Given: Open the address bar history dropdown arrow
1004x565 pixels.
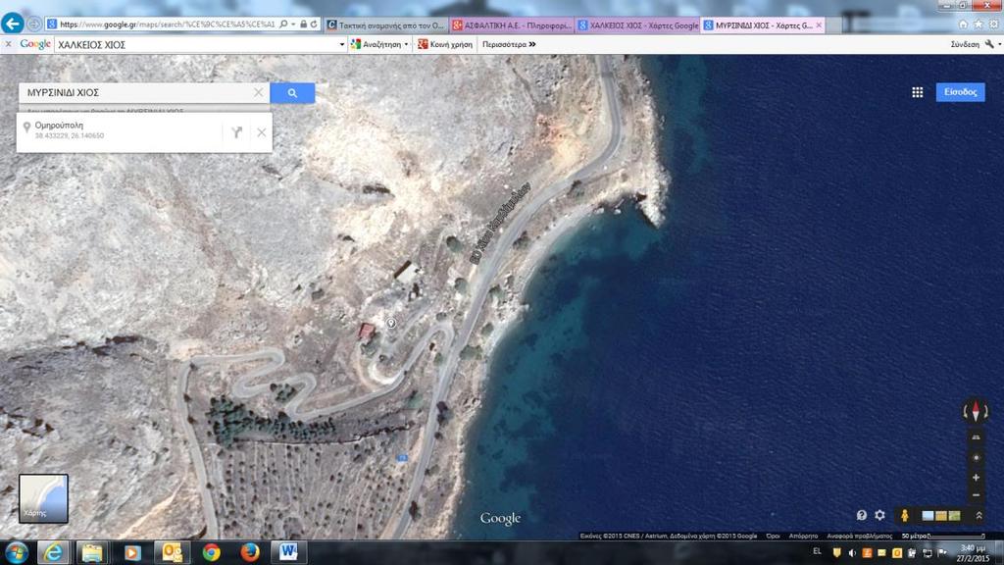Looking at the screenshot, I should pyautogui.click(x=293, y=25).
